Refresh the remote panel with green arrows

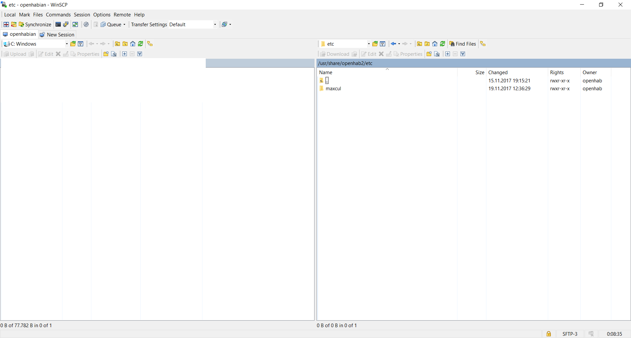[x=443, y=44]
